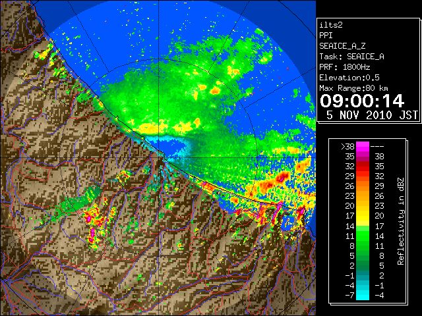Pick the yellow swatch beside left 17
Image resolution: width=422 pixels, height=316 pixels.
pos(363,216)
